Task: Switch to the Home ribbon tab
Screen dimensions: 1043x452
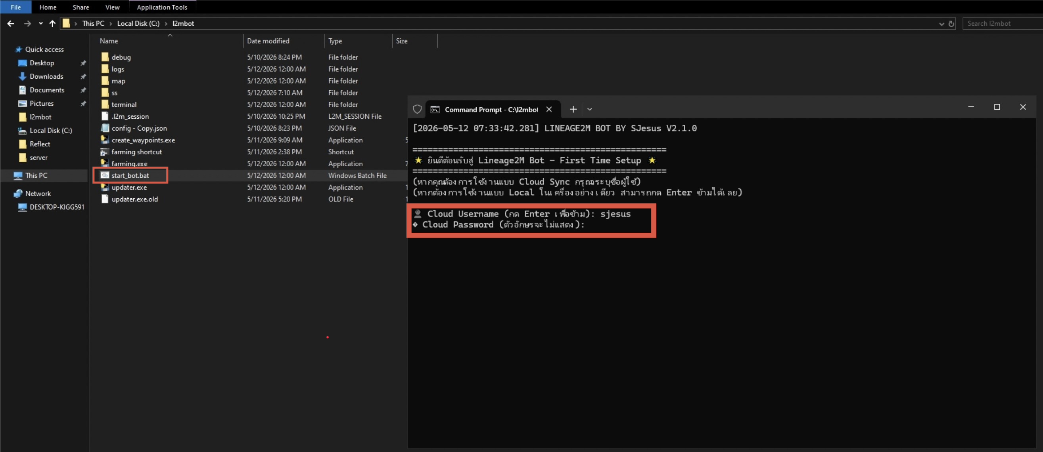Action: (48, 7)
